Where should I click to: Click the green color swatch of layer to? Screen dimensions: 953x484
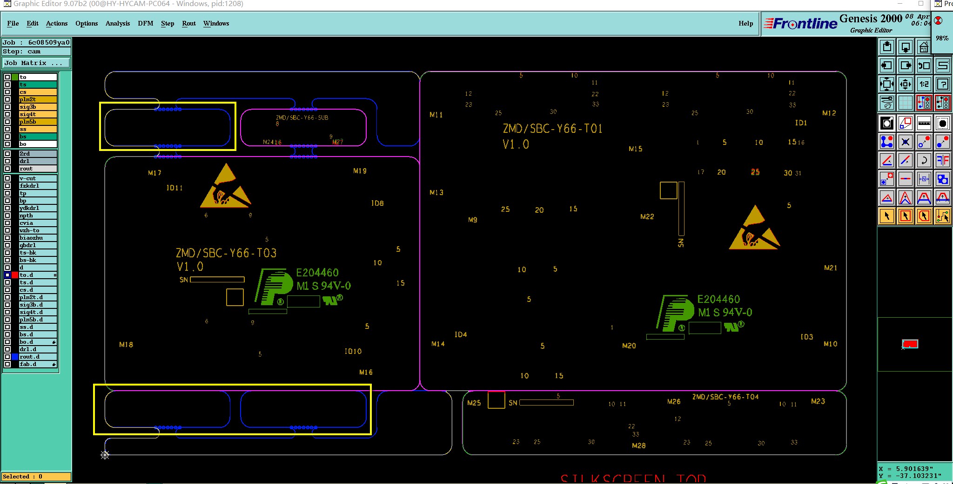(x=15, y=77)
